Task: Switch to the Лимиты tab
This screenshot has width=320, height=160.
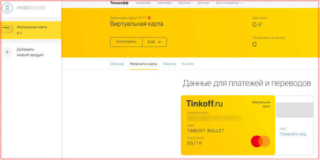Action: click(169, 64)
